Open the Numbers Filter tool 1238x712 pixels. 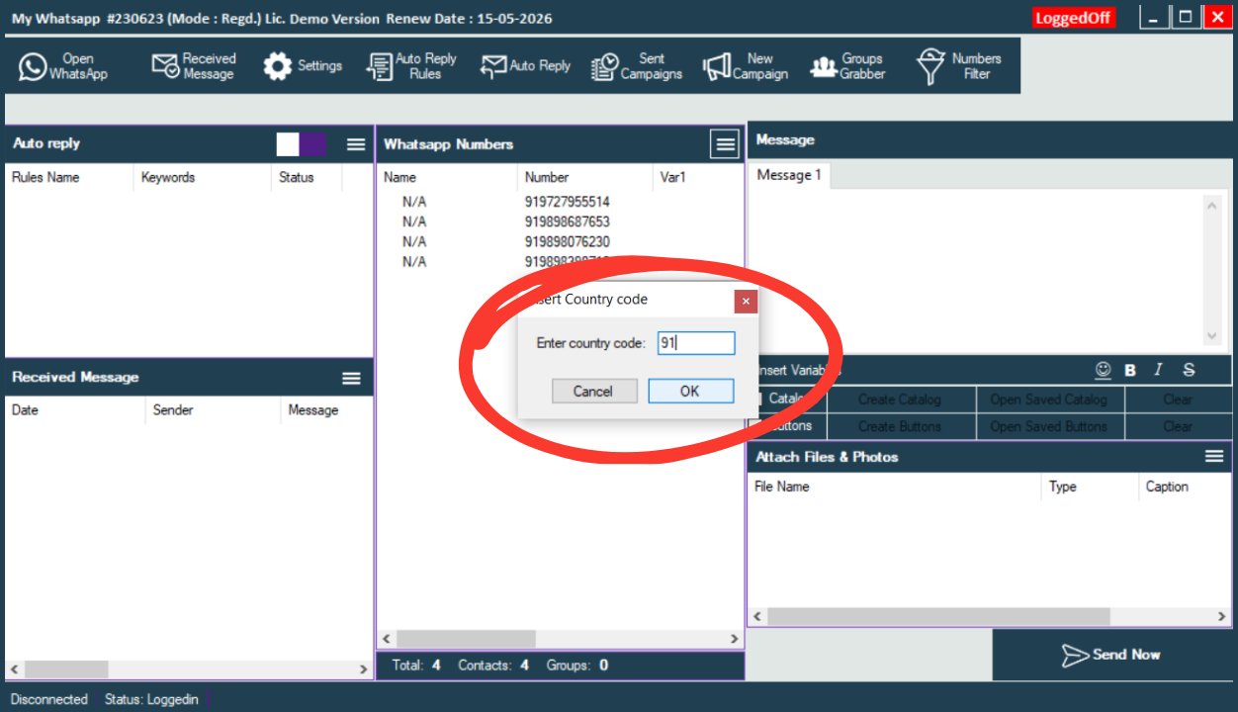pos(959,66)
